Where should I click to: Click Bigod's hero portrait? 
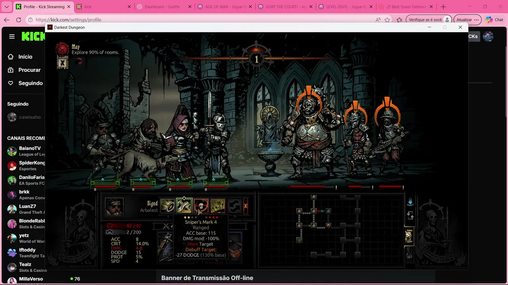[x=114, y=206]
